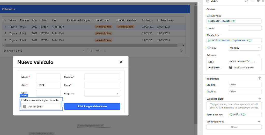Go to the next table page

(x=104, y=51)
